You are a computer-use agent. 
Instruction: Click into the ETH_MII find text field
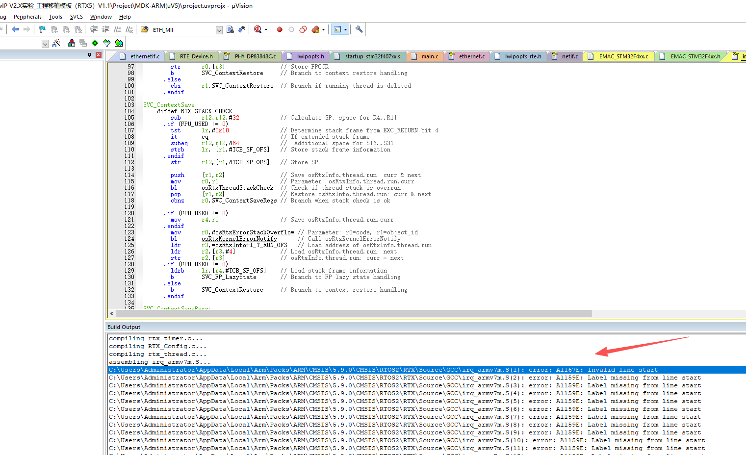[x=183, y=30]
